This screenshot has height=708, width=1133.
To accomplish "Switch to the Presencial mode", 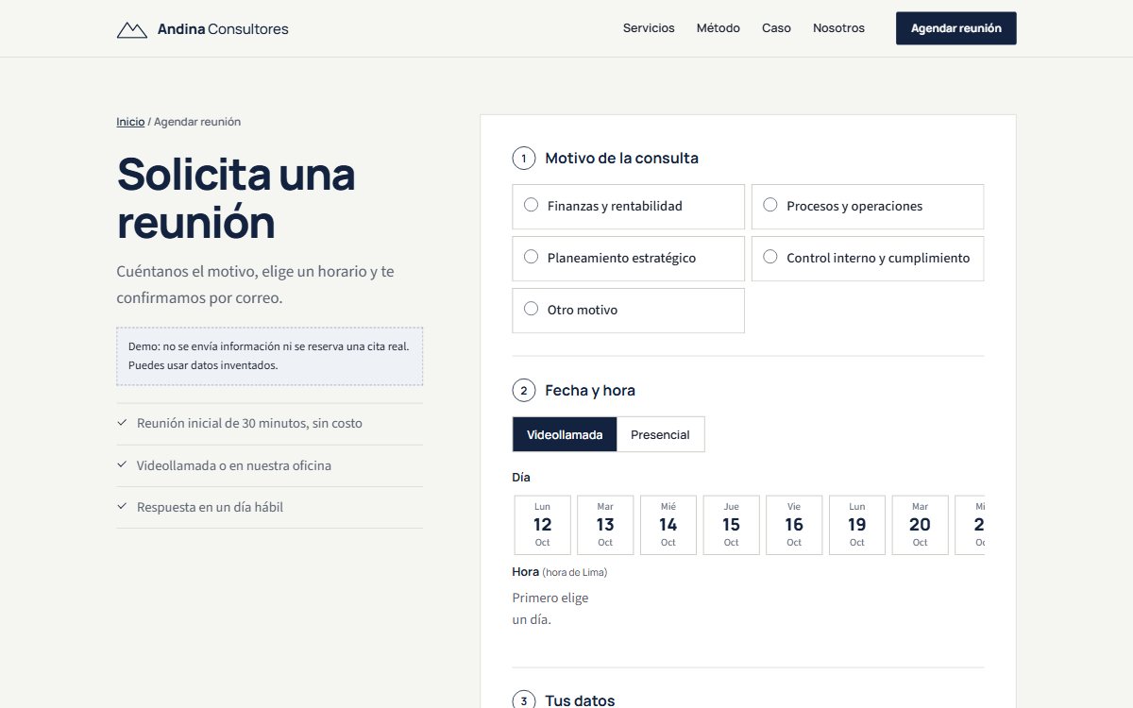I will [660, 434].
